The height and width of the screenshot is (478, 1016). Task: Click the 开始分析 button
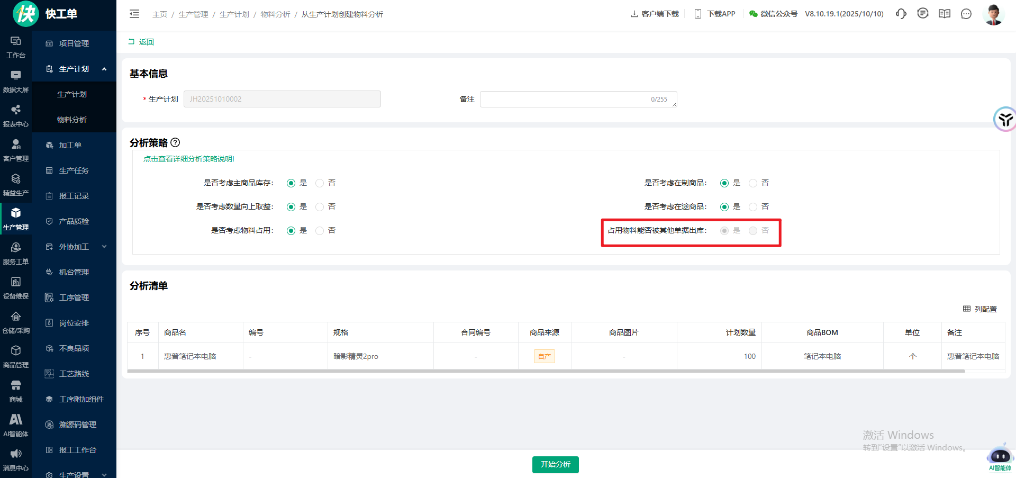tap(555, 464)
